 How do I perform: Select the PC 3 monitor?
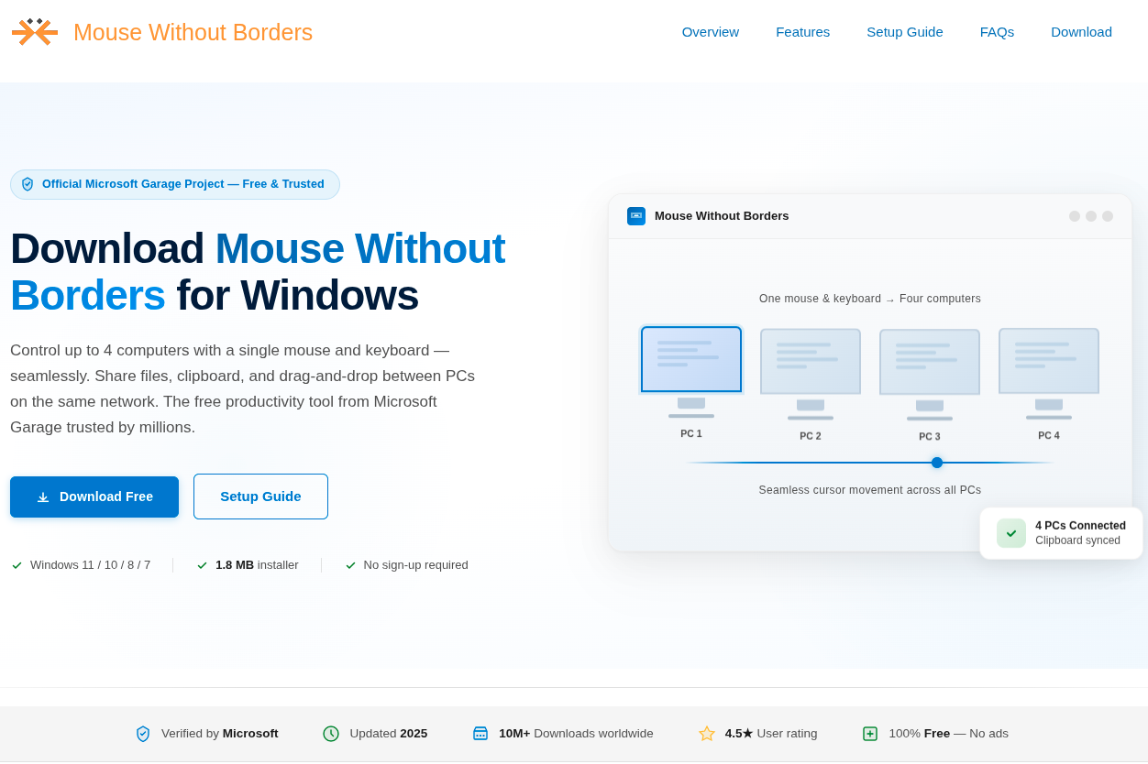coord(930,362)
